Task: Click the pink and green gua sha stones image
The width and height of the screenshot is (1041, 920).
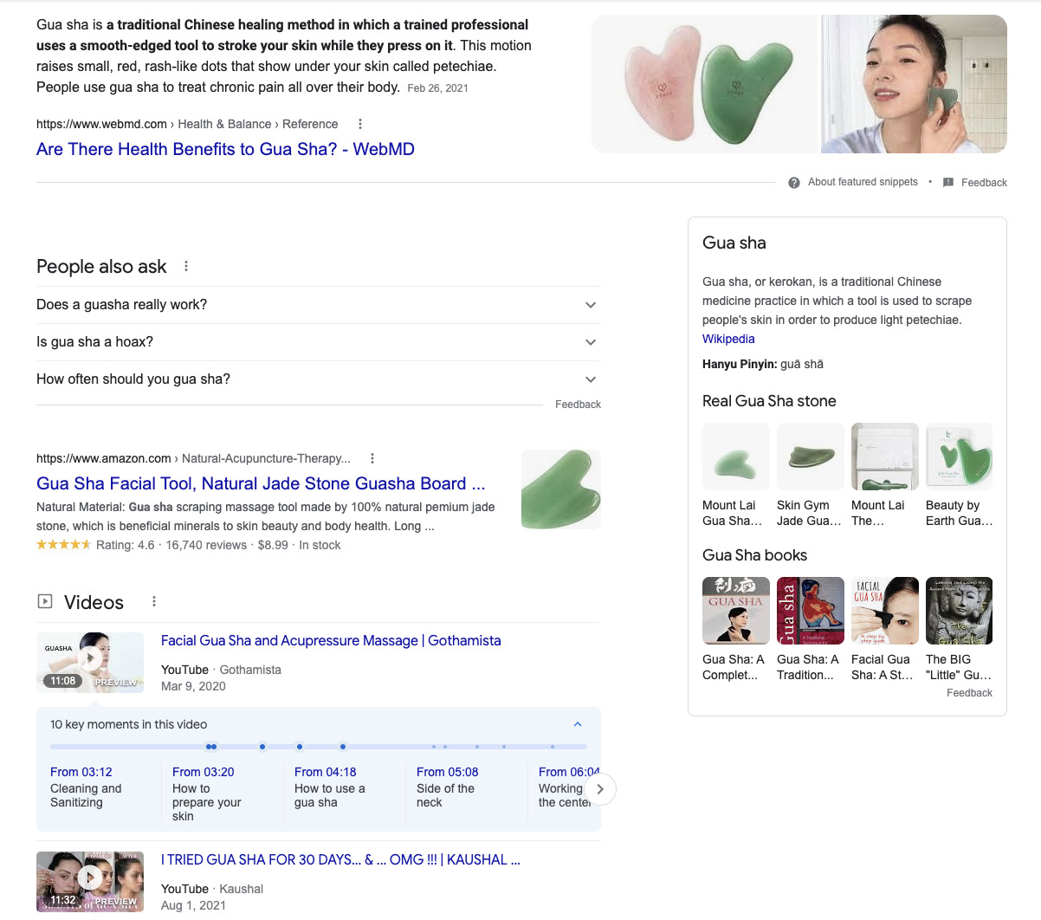Action: tap(705, 84)
